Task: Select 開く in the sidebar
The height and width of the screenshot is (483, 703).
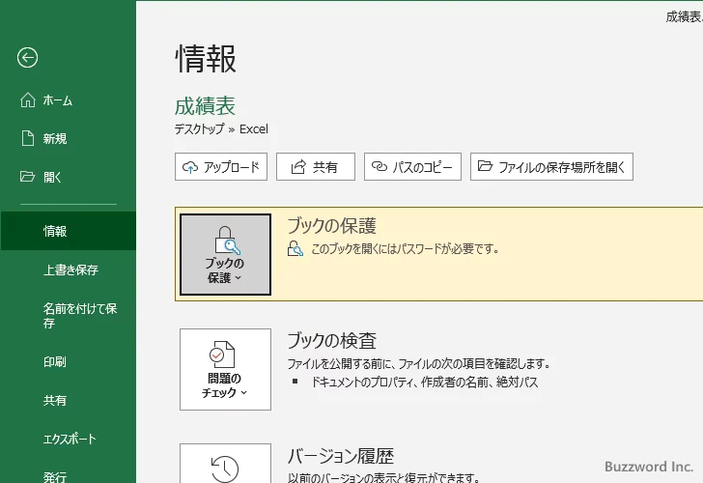Action: [x=69, y=177]
